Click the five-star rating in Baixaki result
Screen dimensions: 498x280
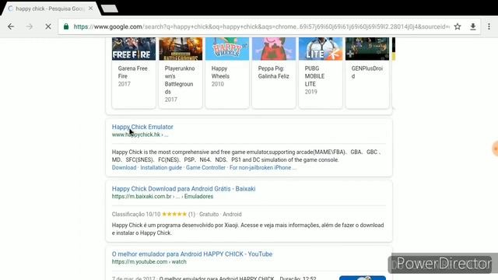pos(174,215)
